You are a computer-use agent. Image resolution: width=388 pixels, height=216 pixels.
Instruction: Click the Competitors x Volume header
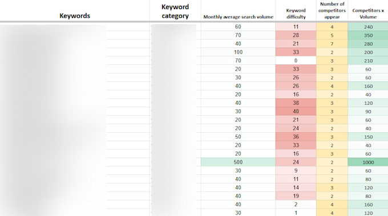tap(368, 14)
